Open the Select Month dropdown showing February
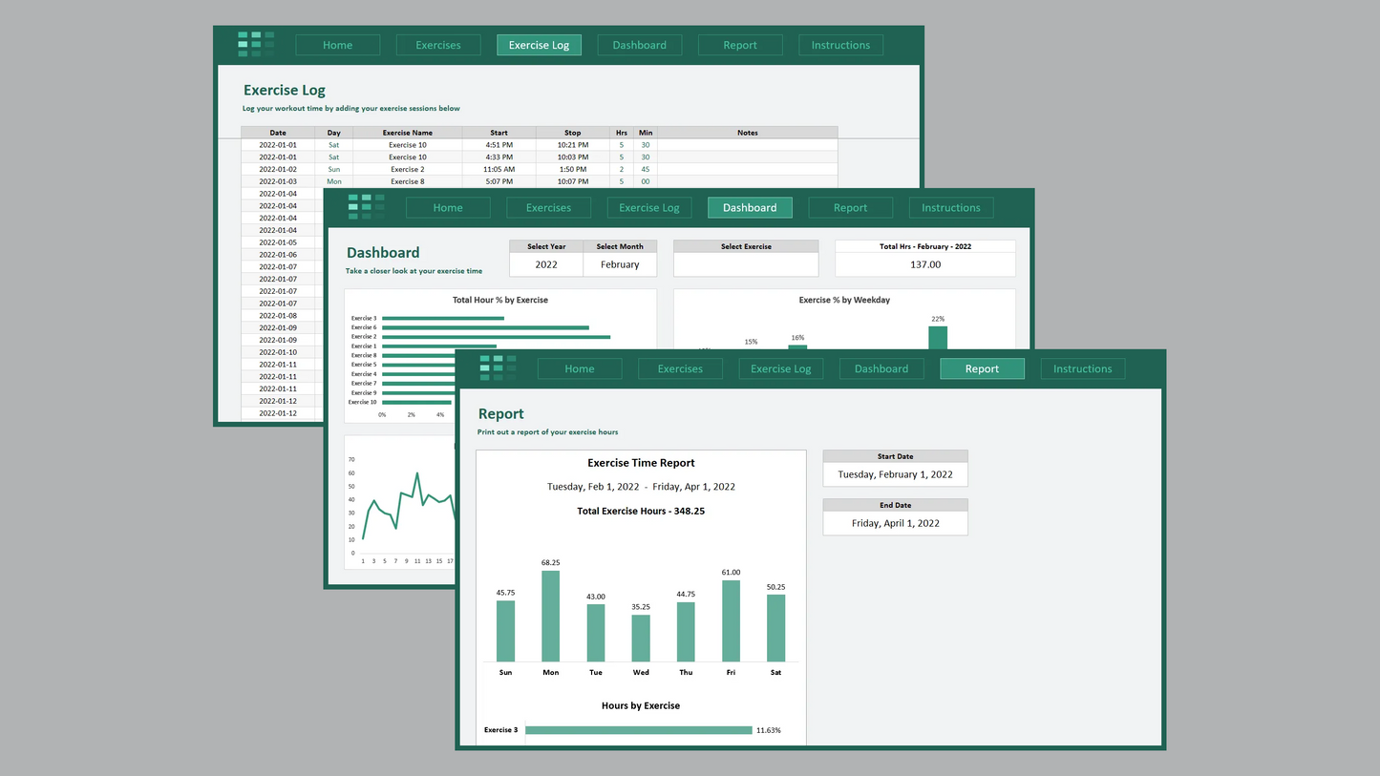This screenshot has width=1380, height=776. [x=619, y=264]
